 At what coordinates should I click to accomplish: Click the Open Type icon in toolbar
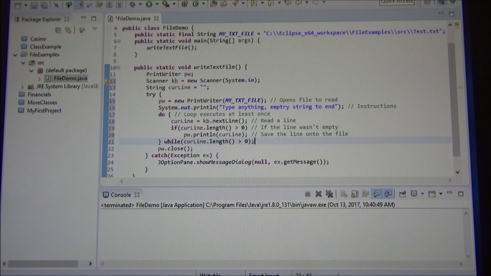(213, 4)
